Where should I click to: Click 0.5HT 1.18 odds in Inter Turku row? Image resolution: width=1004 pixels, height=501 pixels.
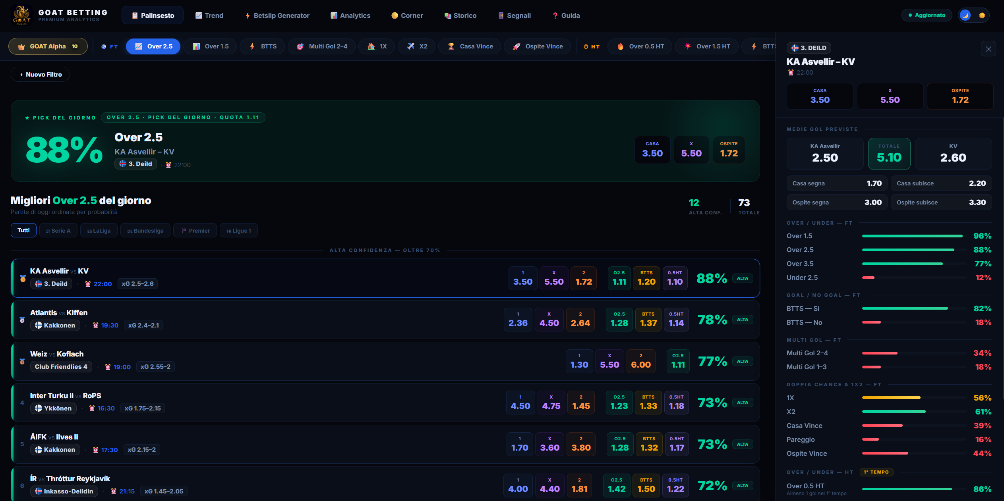click(x=677, y=403)
